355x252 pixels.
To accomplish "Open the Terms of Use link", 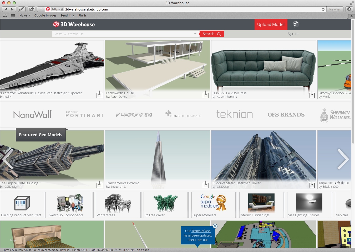I will pyautogui.click(x=201, y=231).
